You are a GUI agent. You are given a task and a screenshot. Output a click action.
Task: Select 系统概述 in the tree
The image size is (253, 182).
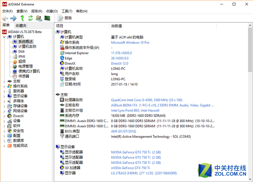[25, 42]
